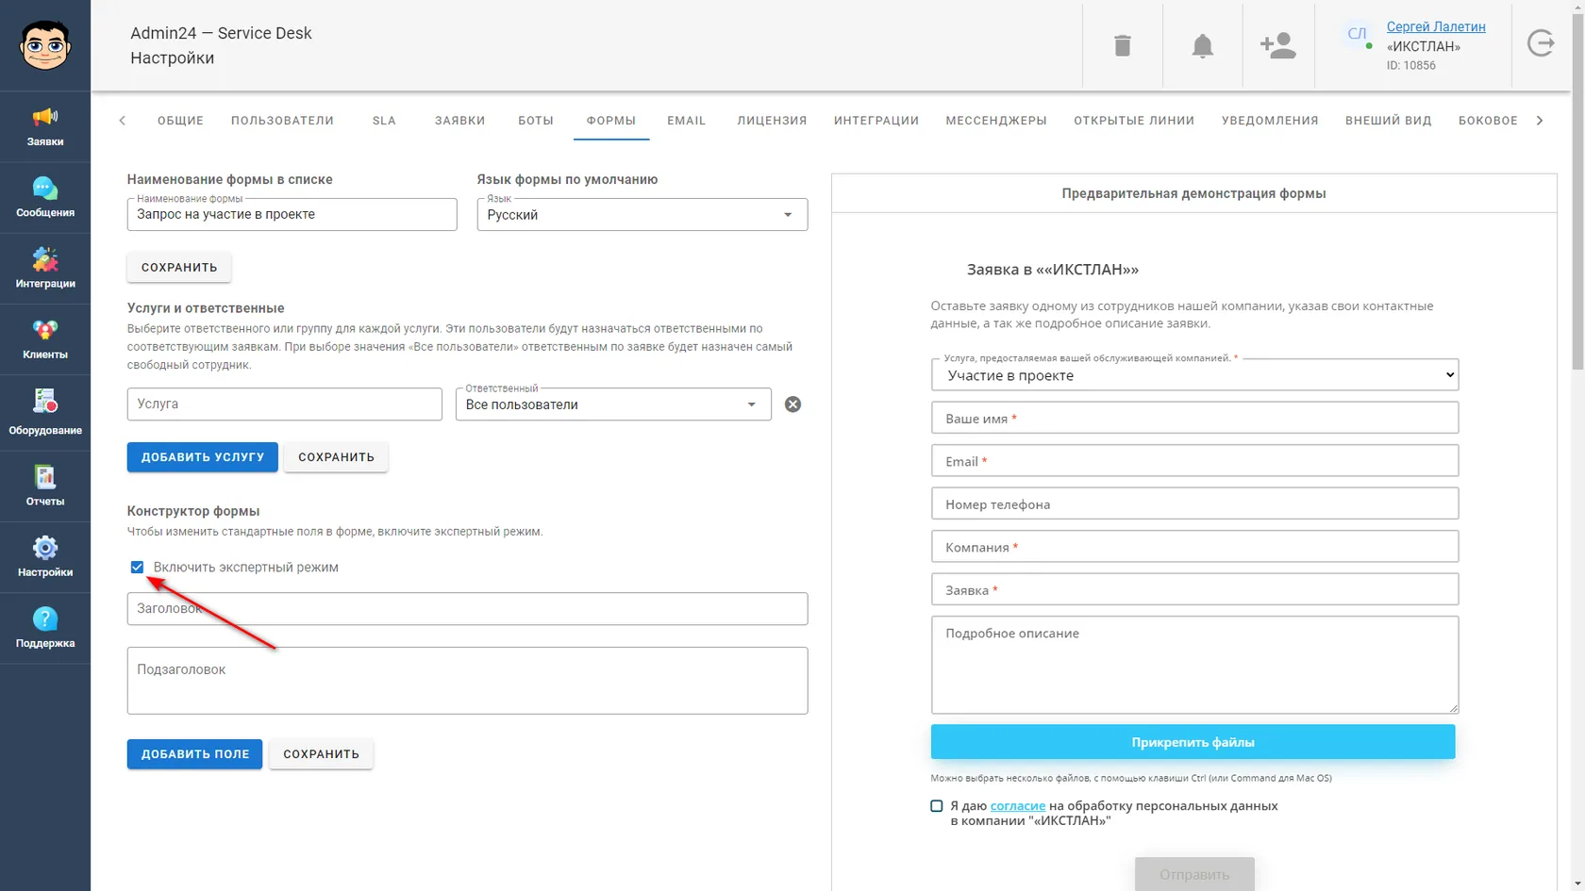Click the add user icon
Screen dimensions: 1585x891
pos(1277,45)
